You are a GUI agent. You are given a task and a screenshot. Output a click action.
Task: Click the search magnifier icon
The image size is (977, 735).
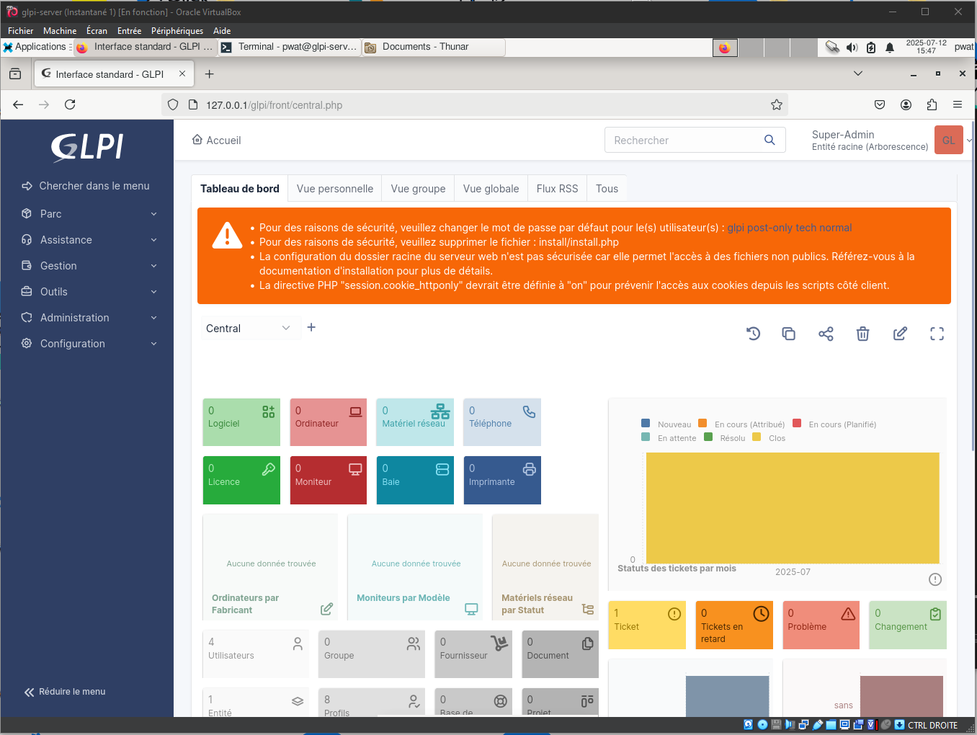769,140
